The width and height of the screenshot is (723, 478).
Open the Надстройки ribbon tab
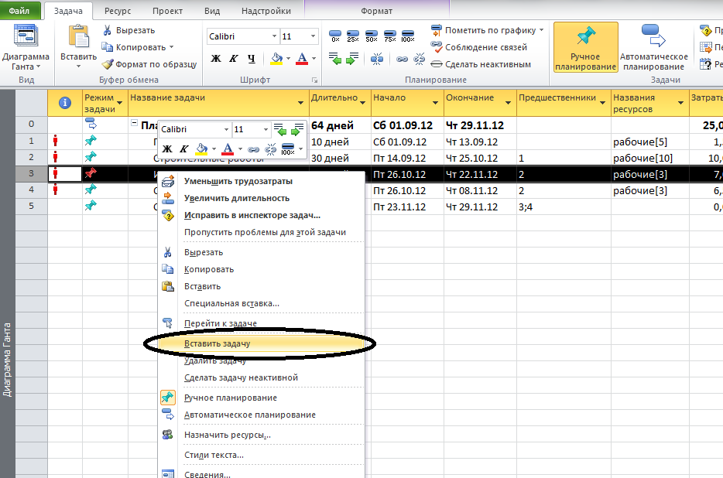point(266,11)
